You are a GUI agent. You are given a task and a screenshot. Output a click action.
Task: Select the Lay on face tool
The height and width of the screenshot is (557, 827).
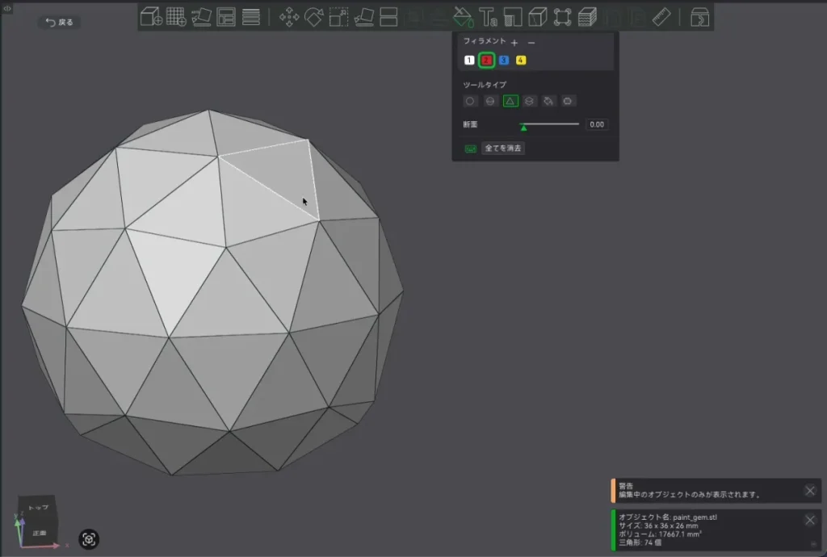(364, 17)
